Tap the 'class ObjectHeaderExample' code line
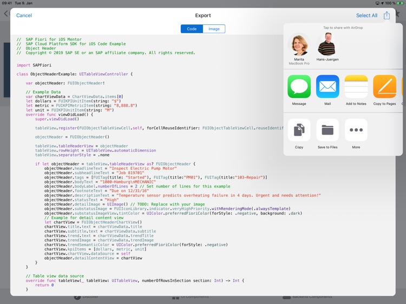 [x=75, y=74]
